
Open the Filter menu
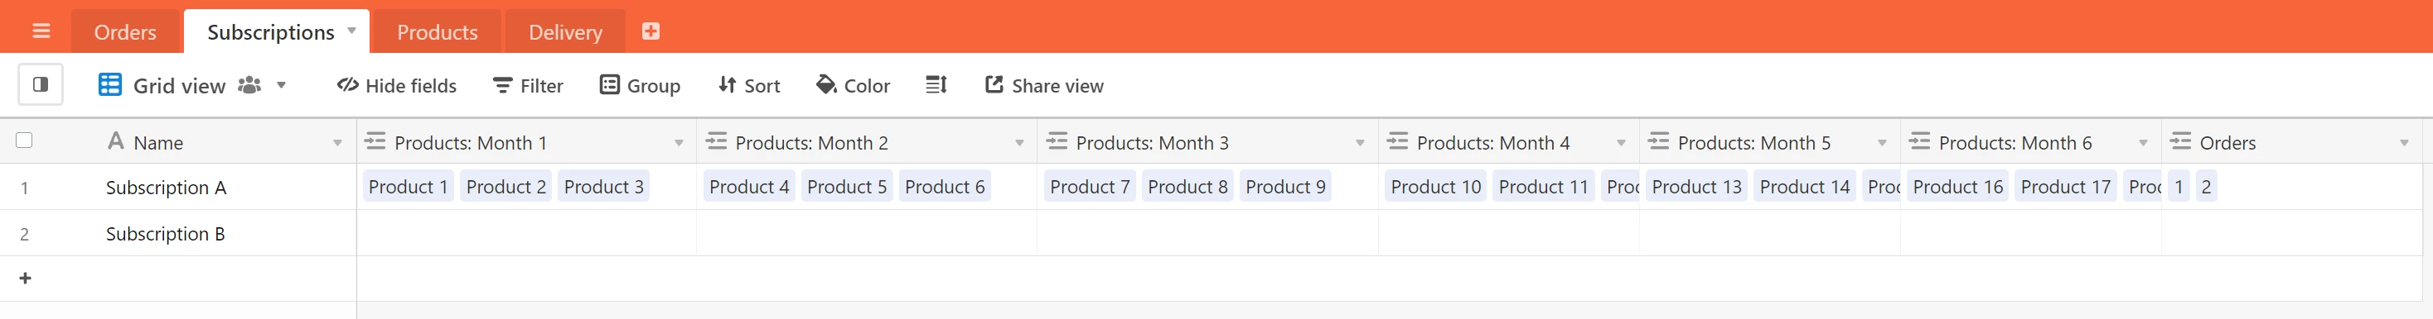(x=528, y=86)
